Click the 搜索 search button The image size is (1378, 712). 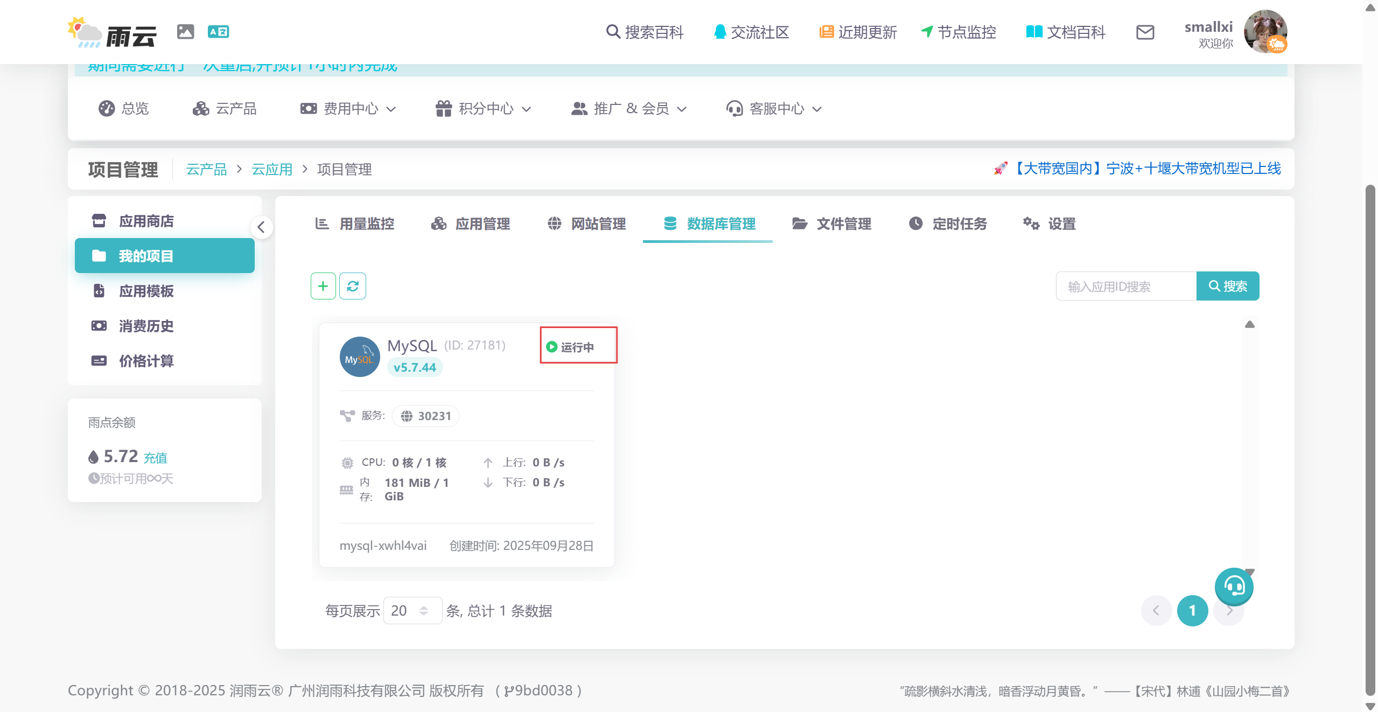(x=1227, y=286)
